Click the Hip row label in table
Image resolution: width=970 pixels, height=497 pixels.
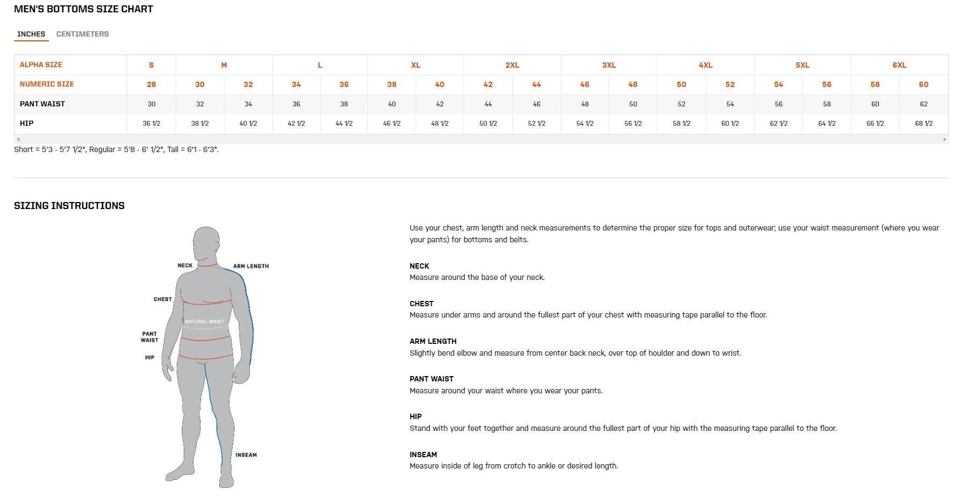(27, 123)
